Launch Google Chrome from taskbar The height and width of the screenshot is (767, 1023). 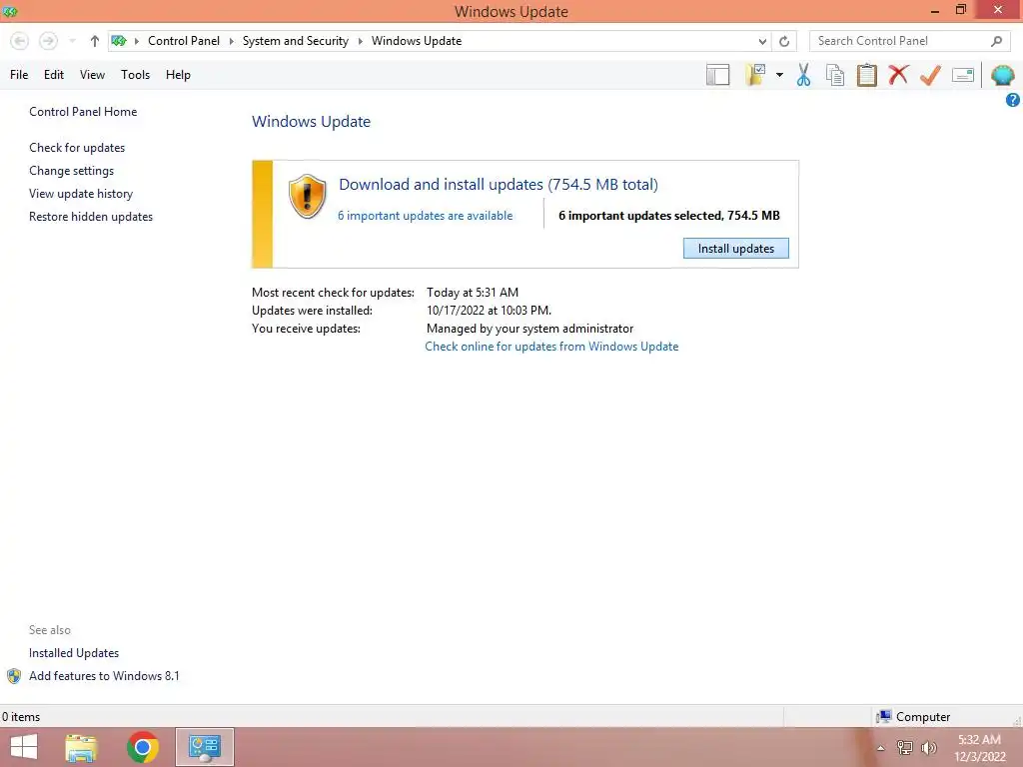point(143,747)
